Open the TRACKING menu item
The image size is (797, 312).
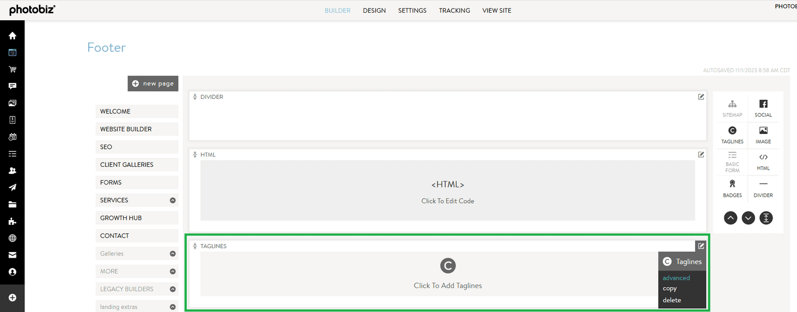click(454, 10)
